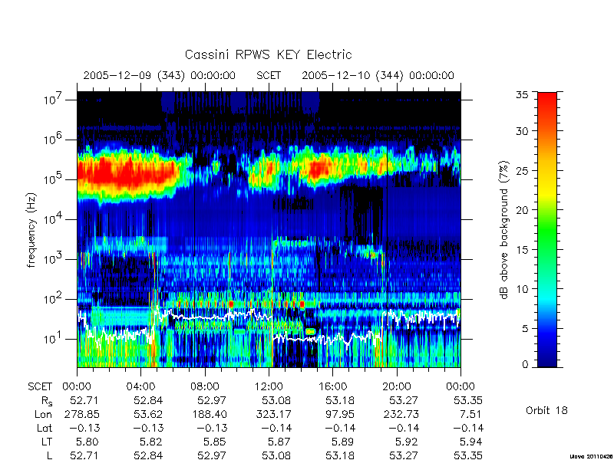Click the LT value '5.92'
Image resolution: width=614 pixels, height=460 pixels.
tap(407, 442)
